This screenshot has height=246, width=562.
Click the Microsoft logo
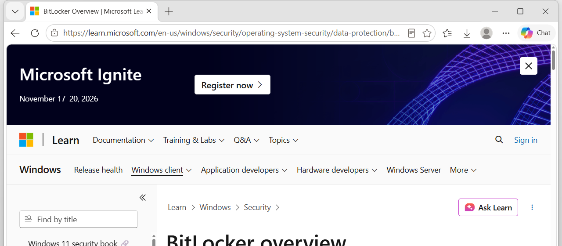[26, 140]
